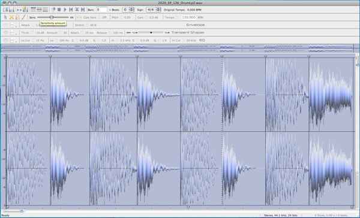
Task: Toggle the EQ power button
Action: tap(6, 40)
